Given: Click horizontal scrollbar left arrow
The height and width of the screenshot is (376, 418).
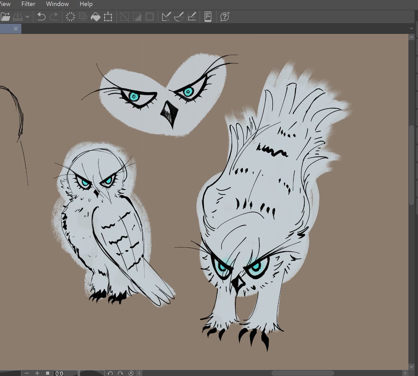Looking at the screenshot, I should click(139, 373).
